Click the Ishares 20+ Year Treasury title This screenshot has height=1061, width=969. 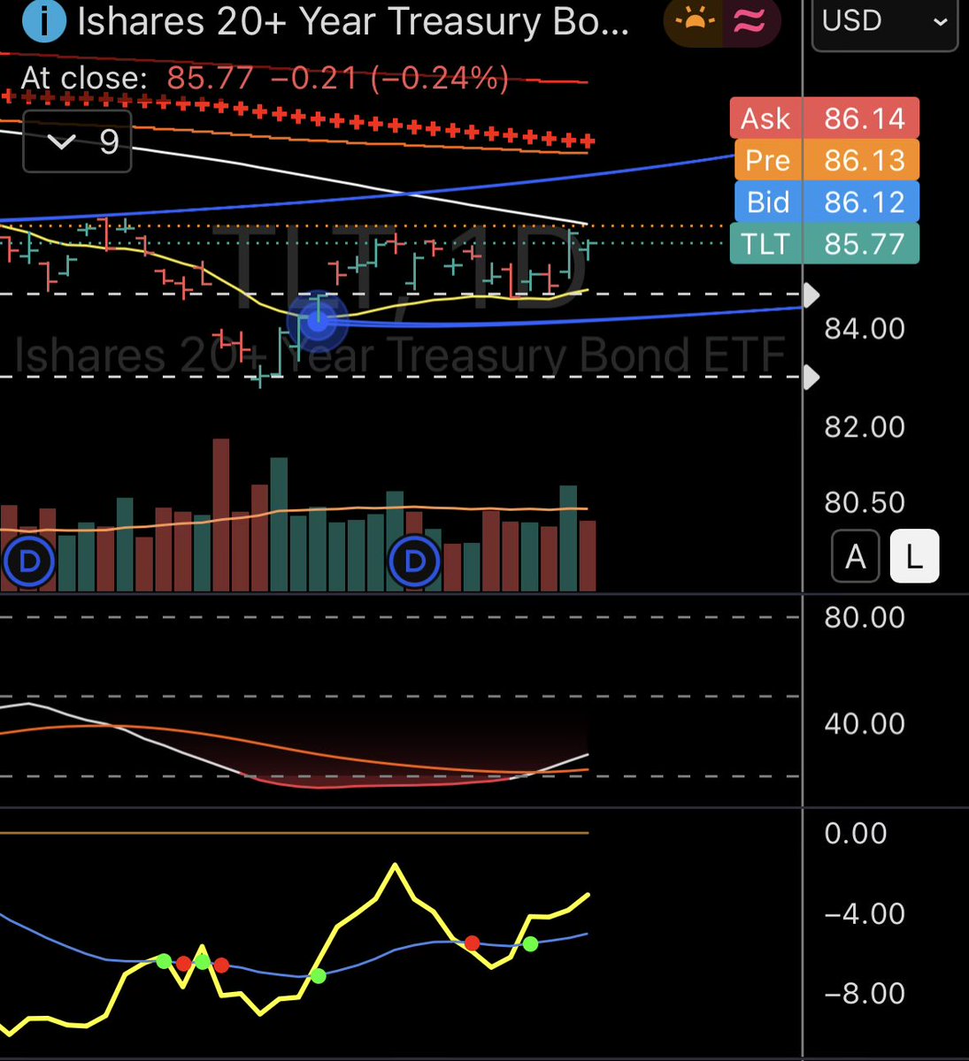353,22
